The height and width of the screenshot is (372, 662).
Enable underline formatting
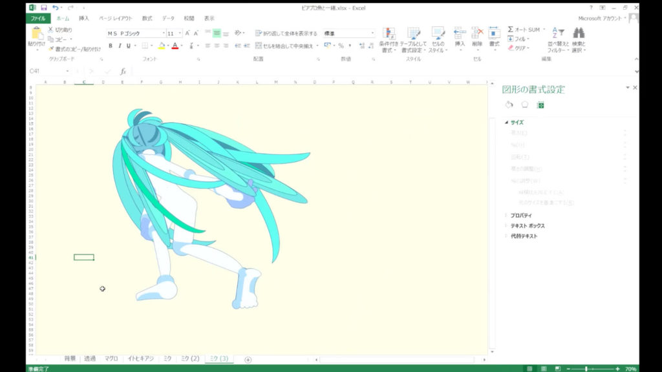point(128,46)
